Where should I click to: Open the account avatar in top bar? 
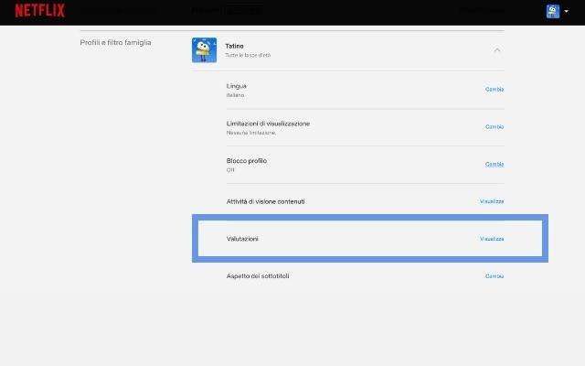[x=553, y=11]
